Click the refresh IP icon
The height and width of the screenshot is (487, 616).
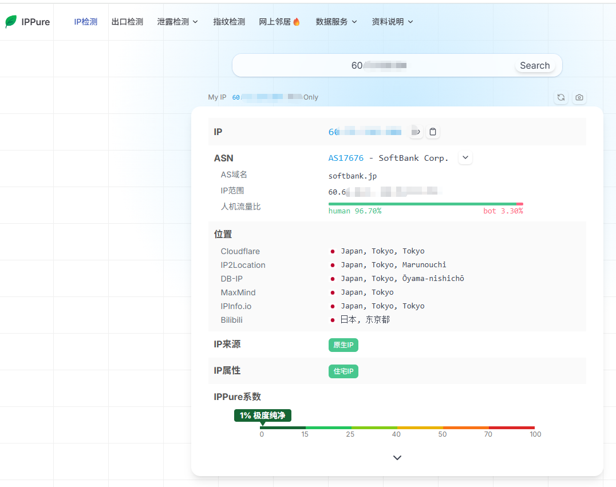tap(561, 97)
